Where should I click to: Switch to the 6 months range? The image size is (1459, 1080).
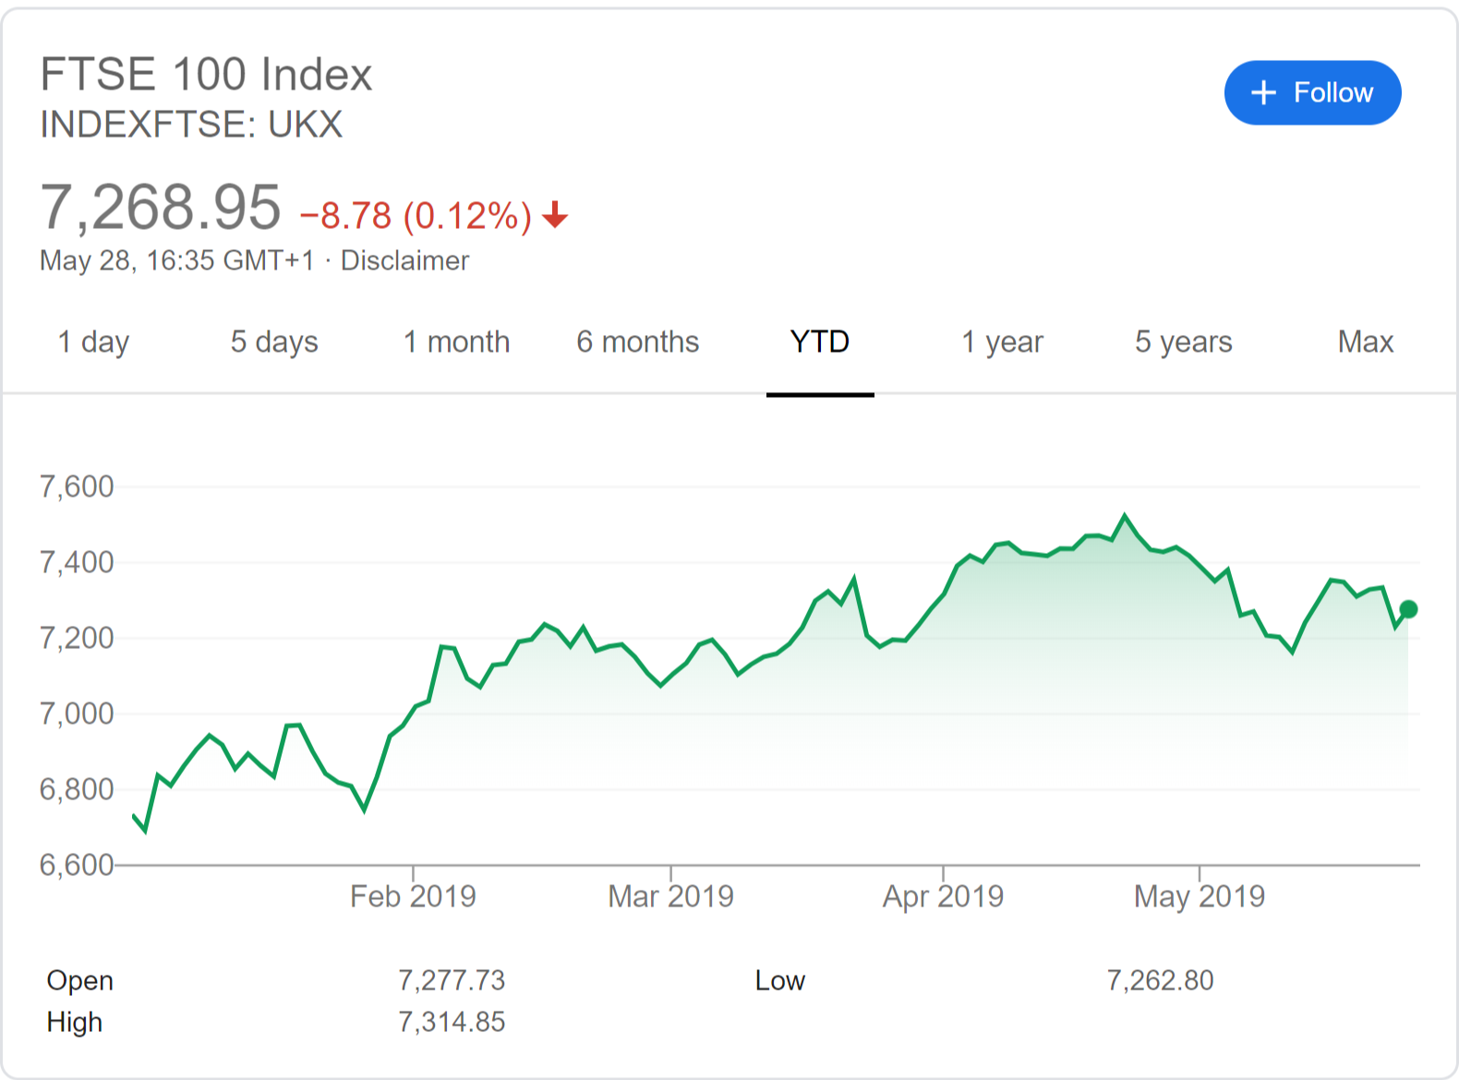pyautogui.click(x=638, y=342)
